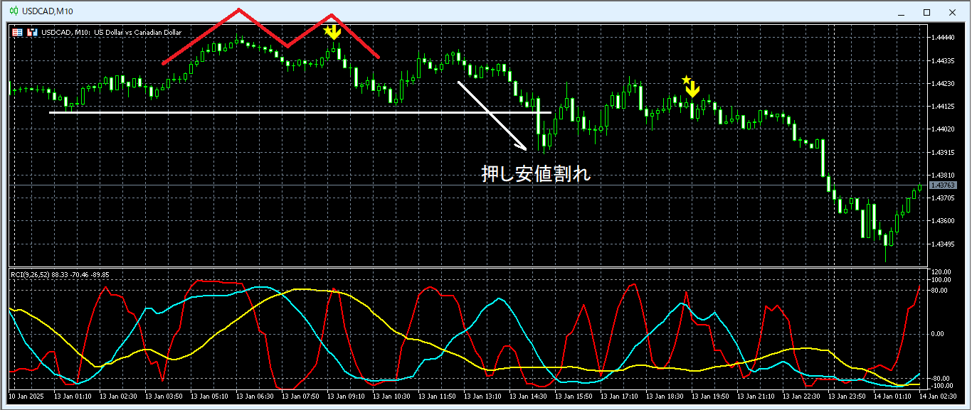
Task: Click the USDCAD,M10 window title text
Action: point(47,12)
